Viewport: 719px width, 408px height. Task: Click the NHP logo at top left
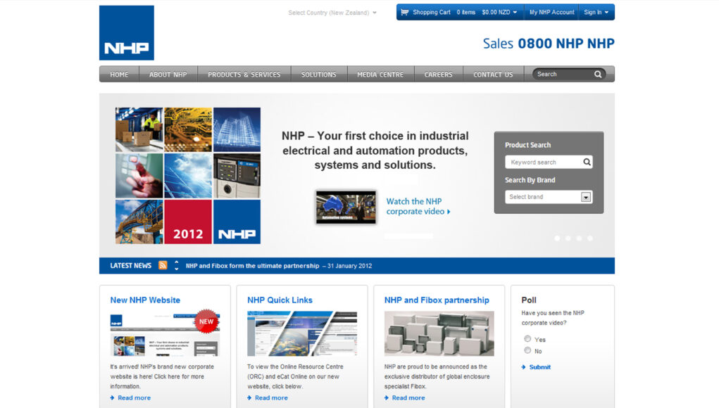point(127,33)
